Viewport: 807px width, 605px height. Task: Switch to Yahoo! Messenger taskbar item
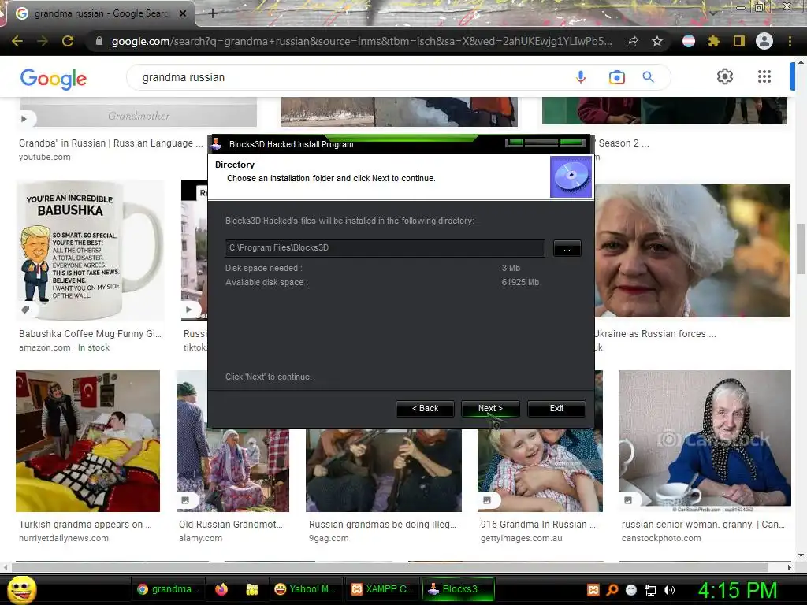pyautogui.click(x=305, y=589)
